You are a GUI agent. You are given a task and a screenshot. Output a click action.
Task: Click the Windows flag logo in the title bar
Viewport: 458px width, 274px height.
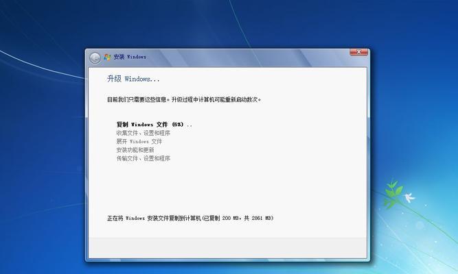click(x=107, y=57)
